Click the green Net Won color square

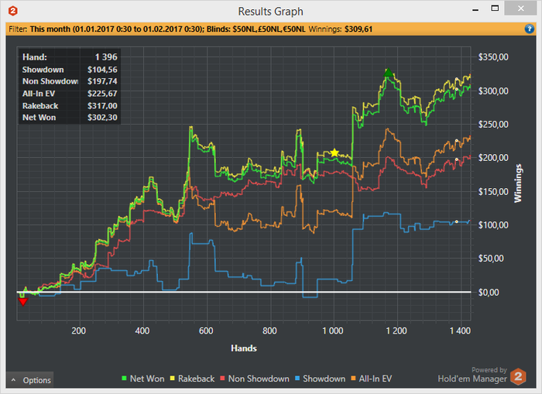[x=125, y=379]
